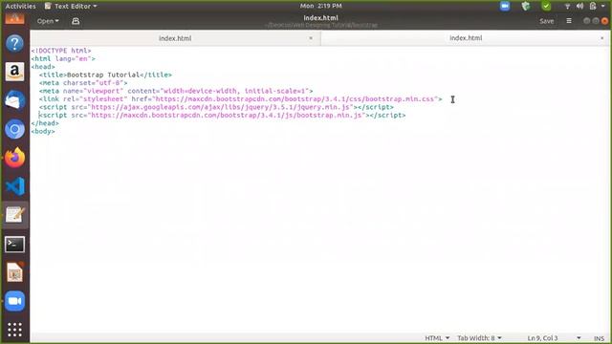Open the Tab Width selector
Viewport: 612px width, 344px height.
(x=479, y=338)
